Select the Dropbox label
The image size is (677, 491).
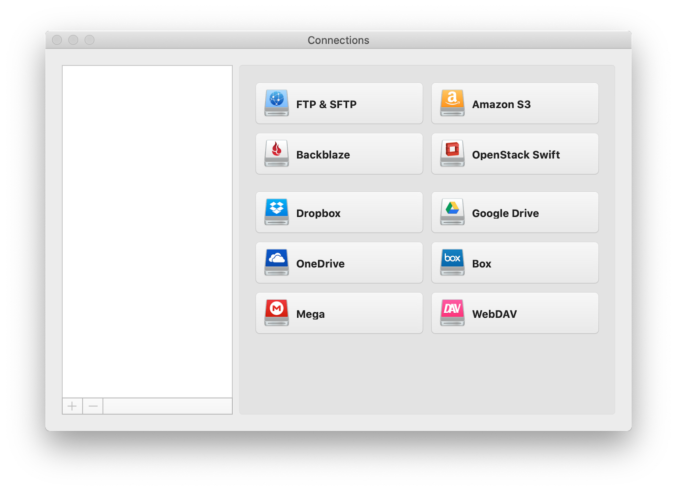pyautogui.click(x=318, y=213)
